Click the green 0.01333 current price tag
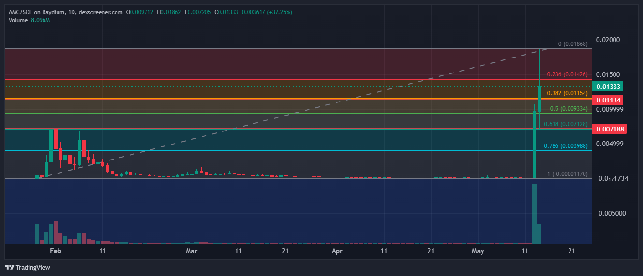Viewport: 643px width, 276px height. [x=609, y=87]
